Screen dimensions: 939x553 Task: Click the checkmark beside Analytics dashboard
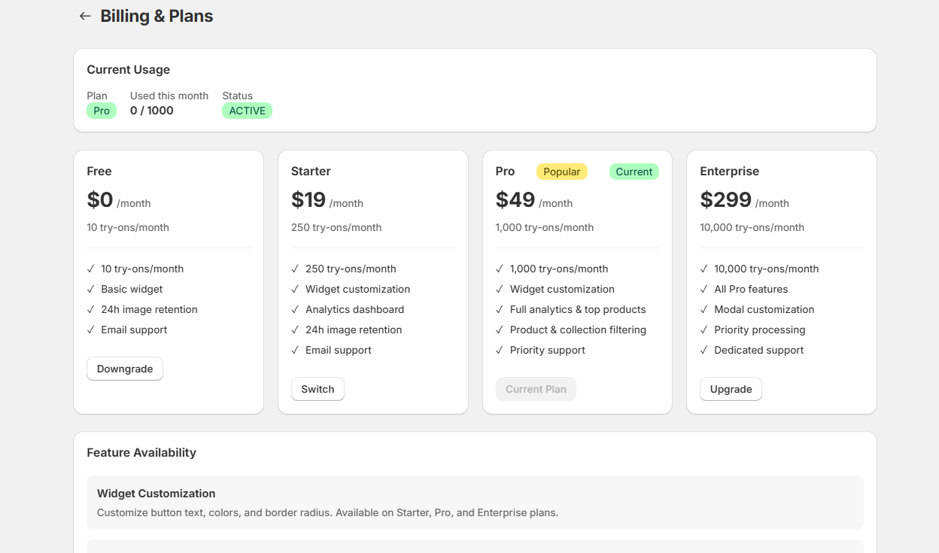click(x=294, y=309)
